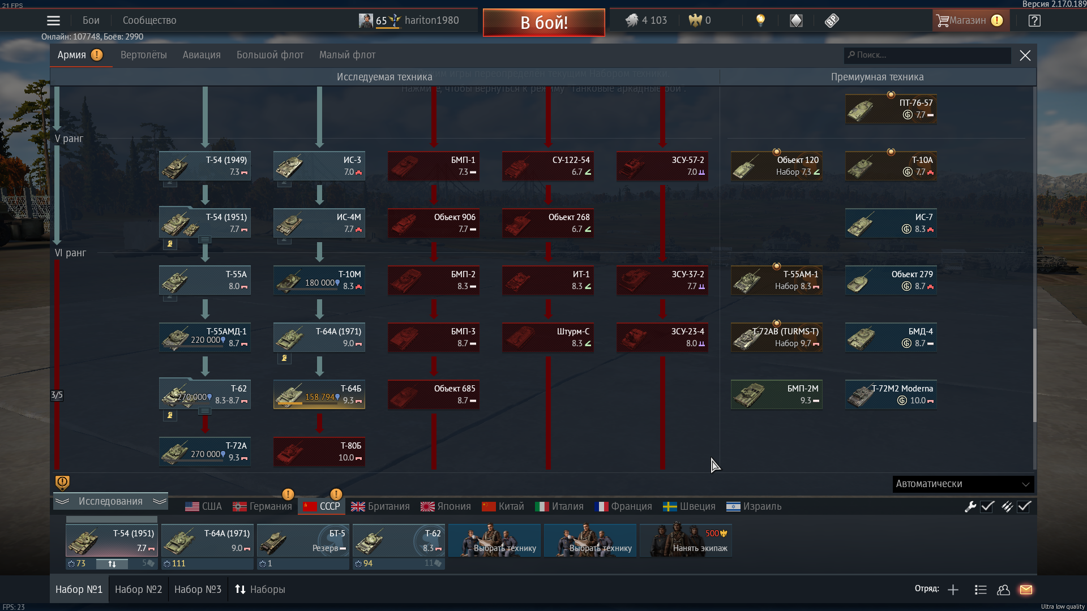Click the ammo refill stripes icon

pos(1007,507)
